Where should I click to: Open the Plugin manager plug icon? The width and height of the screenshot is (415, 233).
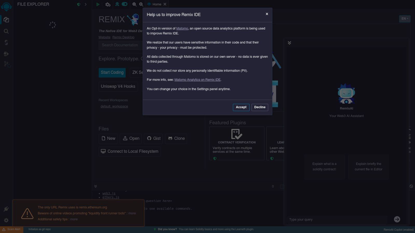point(6,209)
